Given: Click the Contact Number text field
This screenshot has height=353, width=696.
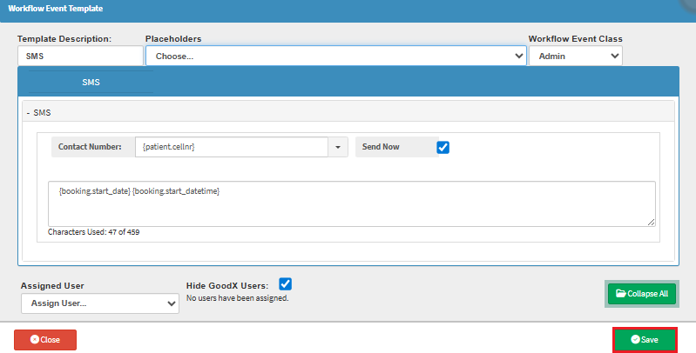Looking at the screenshot, I should (231, 147).
